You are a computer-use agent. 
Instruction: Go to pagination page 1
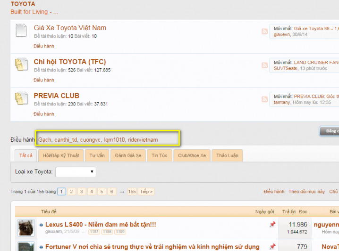coord(62,192)
